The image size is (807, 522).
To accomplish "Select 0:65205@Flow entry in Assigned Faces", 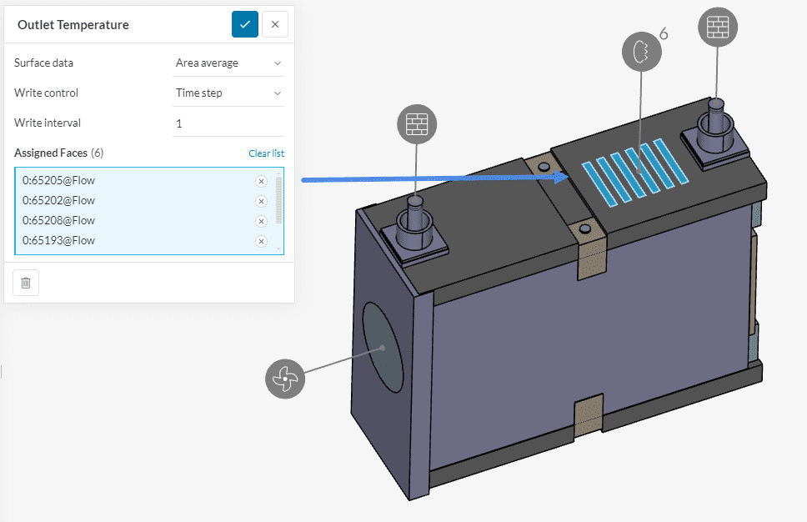I will tap(59, 180).
